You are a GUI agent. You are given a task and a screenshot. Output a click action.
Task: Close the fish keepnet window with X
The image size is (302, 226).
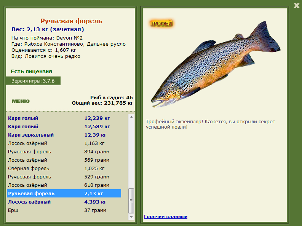click(x=297, y=5)
